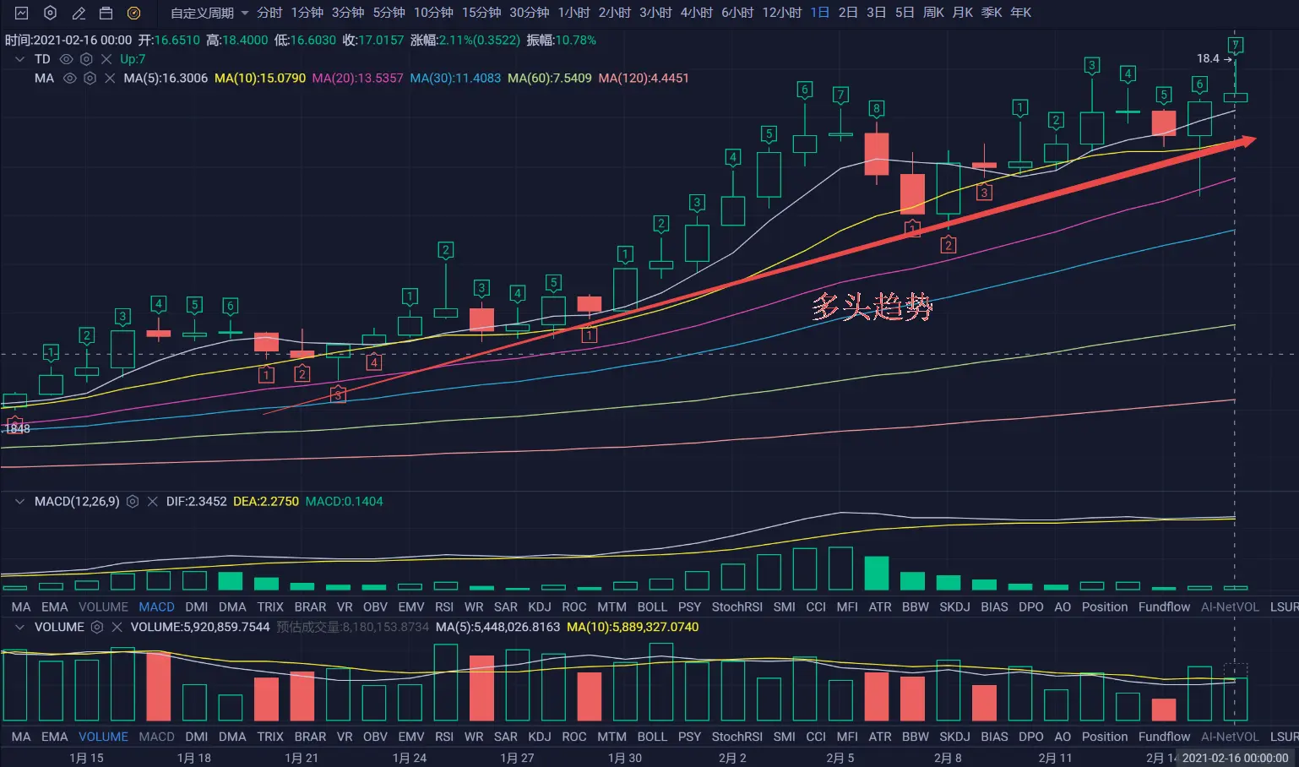Toggle visibility of the MA indicator
The image size is (1299, 767).
click(69, 78)
